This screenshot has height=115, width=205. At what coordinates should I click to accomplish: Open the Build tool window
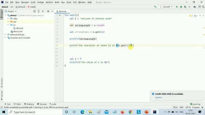(53, 104)
